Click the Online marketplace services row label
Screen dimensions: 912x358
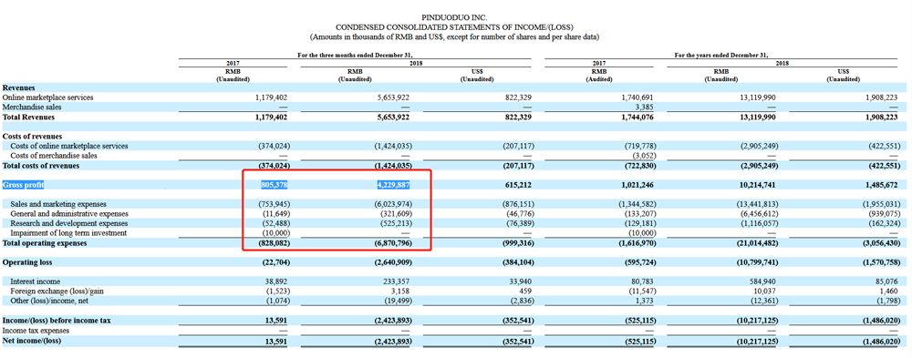47,97
